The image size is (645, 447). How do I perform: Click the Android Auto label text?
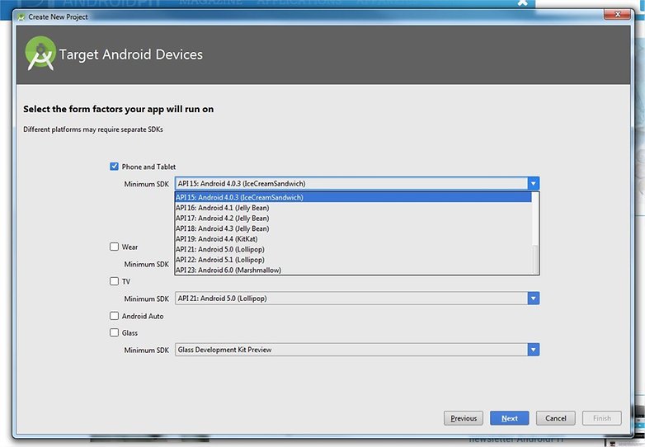pos(143,316)
